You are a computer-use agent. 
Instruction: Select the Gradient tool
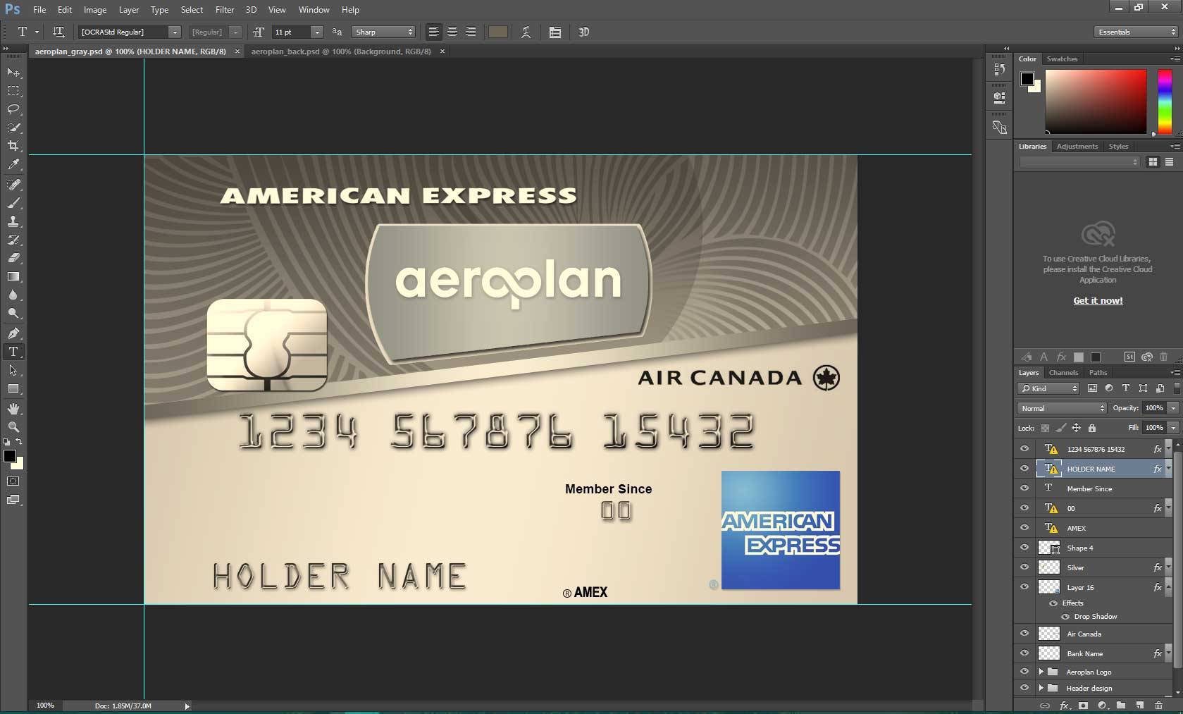pyautogui.click(x=13, y=276)
